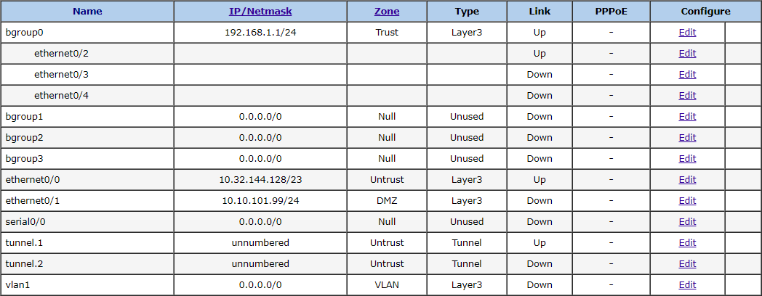Screen dimensions: 762x296
Task: Click Edit for tunnel.2
Action: point(687,264)
